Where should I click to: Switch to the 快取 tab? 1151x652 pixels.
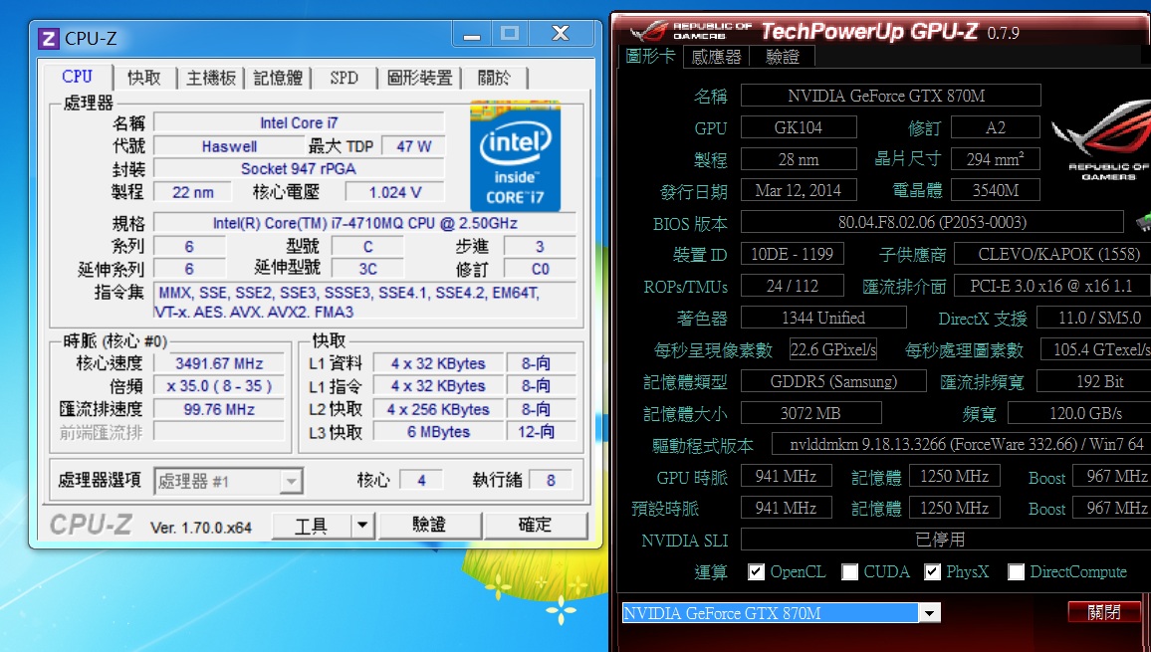[143, 78]
